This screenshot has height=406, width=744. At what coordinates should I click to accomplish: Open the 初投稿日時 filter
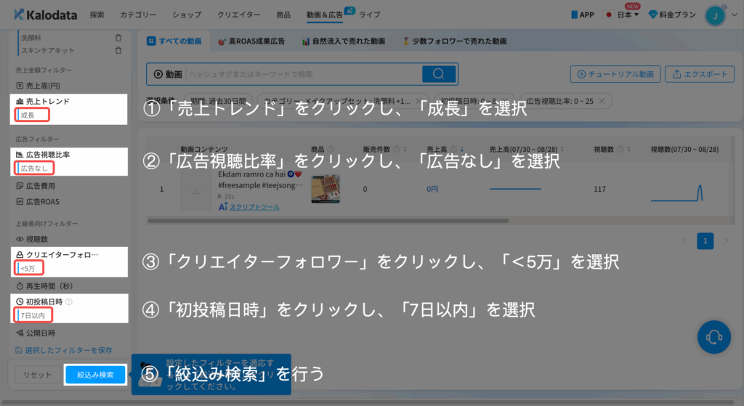(39, 301)
